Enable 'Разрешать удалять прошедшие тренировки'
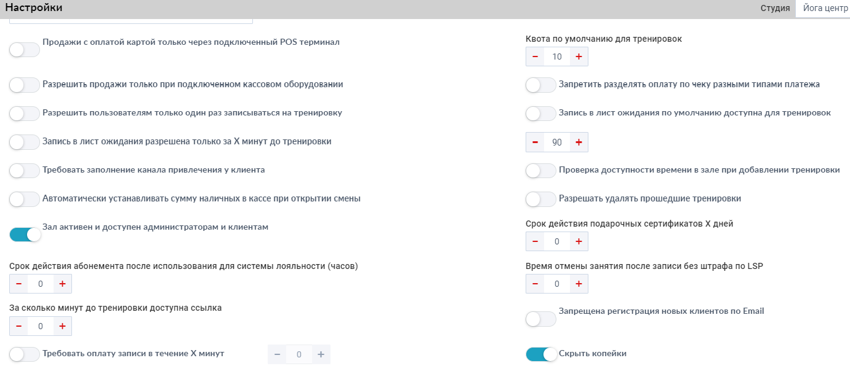This screenshot has height=374, width=850. [x=541, y=200]
